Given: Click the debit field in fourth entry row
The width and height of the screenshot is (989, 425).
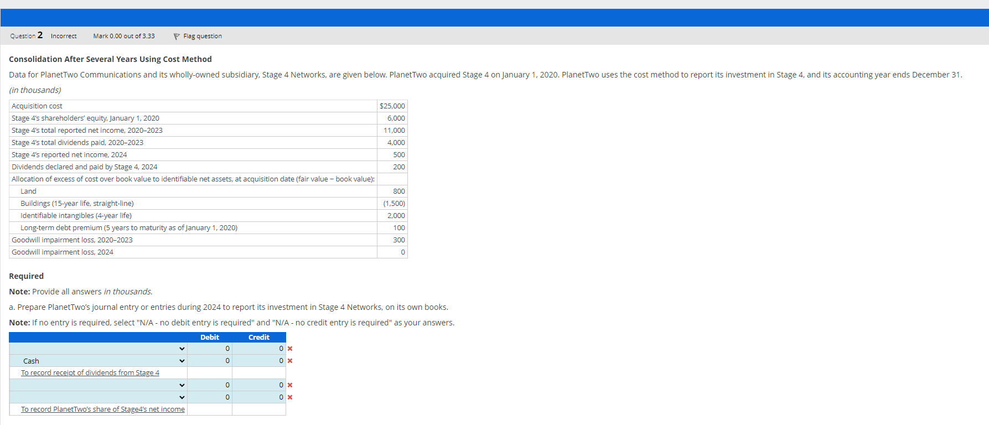Looking at the screenshot, I should pos(210,397).
